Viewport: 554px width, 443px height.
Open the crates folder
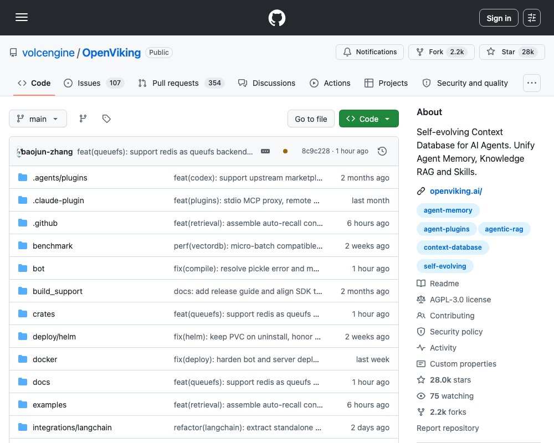pos(44,314)
